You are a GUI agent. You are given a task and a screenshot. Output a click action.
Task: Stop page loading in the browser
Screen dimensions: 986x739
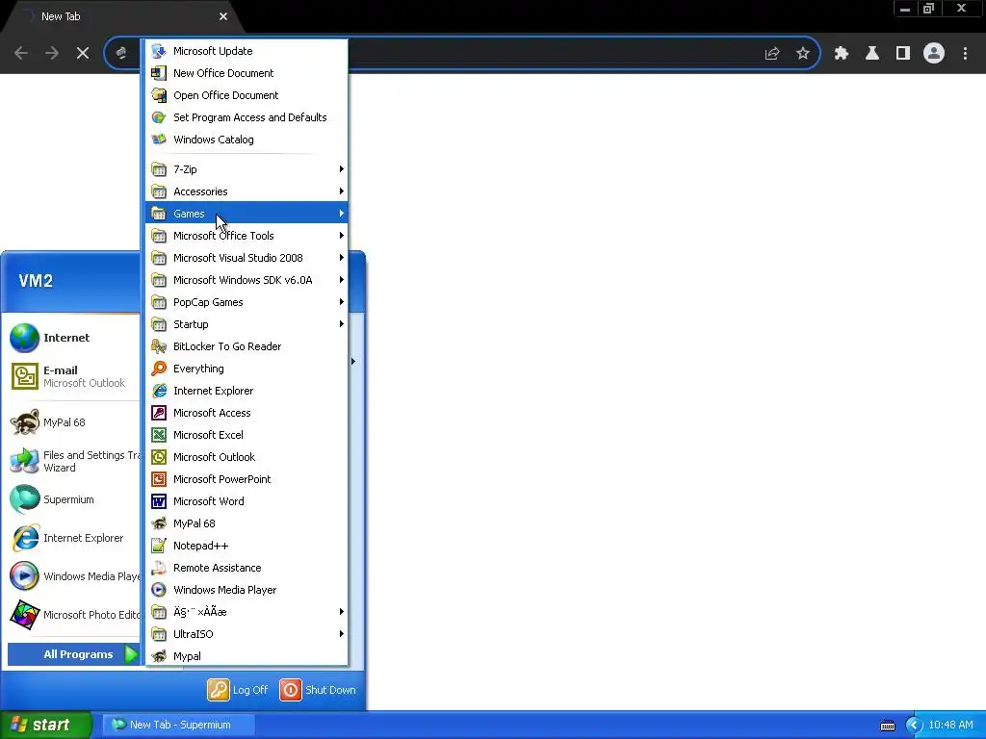click(x=83, y=54)
